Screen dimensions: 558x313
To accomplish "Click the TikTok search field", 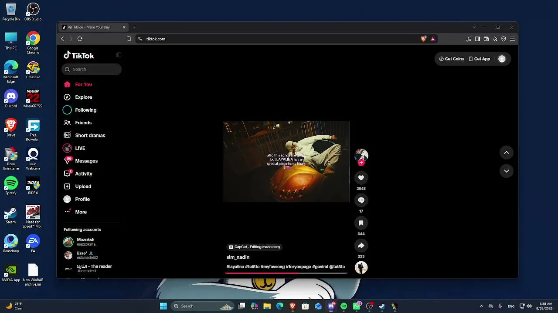I will 92,69.
